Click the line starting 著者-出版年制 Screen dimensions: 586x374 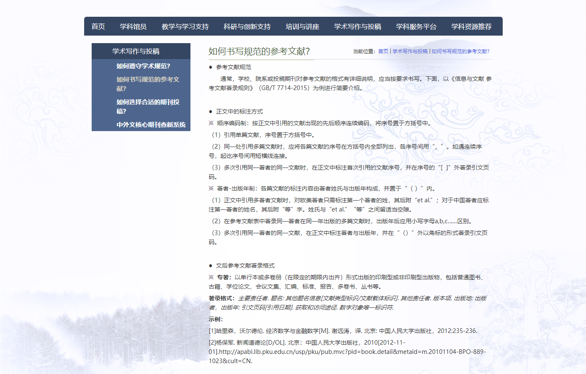click(x=322, y=188)
